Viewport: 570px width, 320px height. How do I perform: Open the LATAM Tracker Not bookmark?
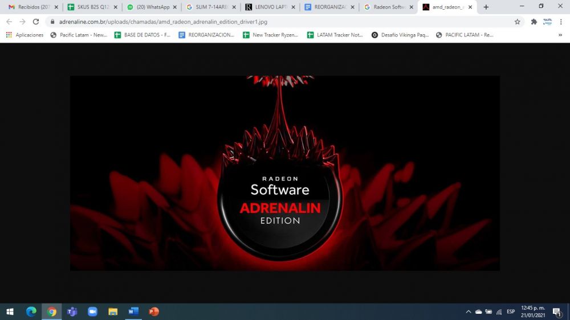point(335,35)
